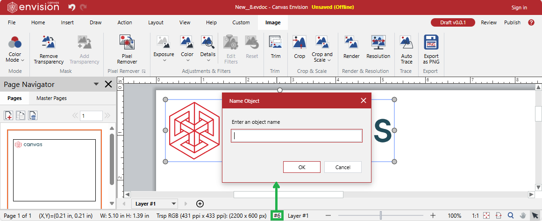Click Export as PNG
The width and height of the screenshot is (542, 221).
pyautogui.click(x=431, y=50)
